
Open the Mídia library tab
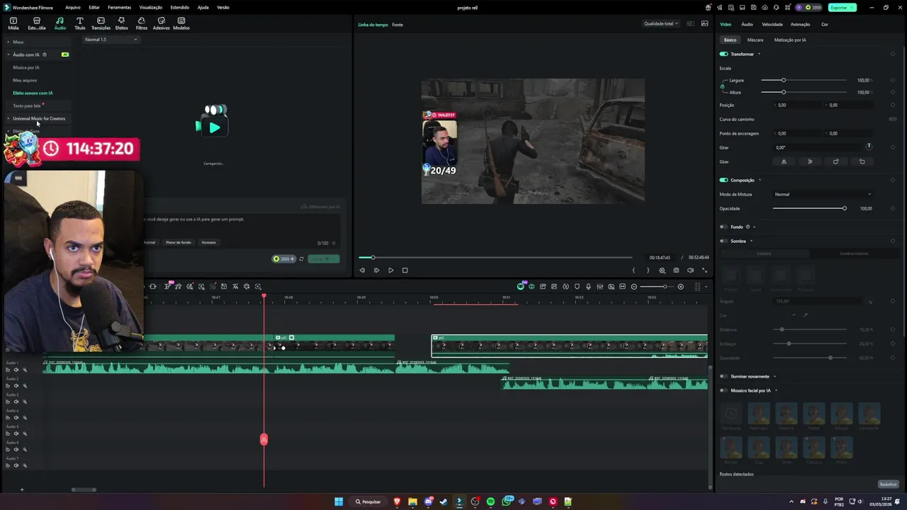[x=13, y=23]
